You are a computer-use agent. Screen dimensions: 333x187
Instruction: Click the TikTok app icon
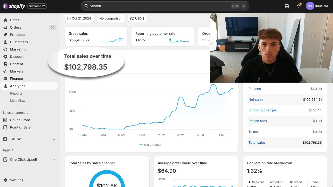[5, 139]
